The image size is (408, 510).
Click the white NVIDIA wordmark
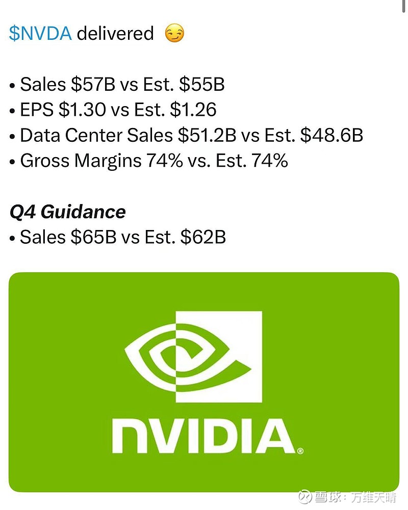(x=204, y=437)
